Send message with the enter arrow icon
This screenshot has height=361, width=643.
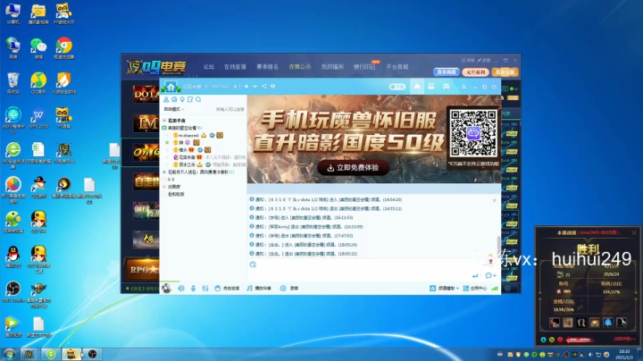475,276
